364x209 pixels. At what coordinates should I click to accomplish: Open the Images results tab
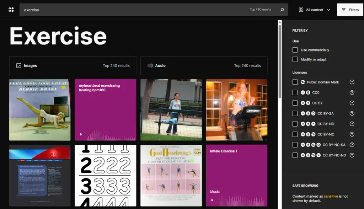click(x=73, y=66)
